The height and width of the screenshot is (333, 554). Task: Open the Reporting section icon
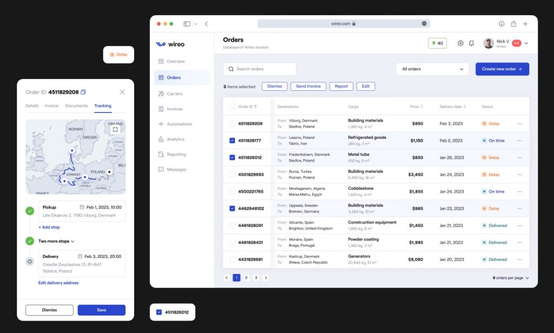coord(161,154)
